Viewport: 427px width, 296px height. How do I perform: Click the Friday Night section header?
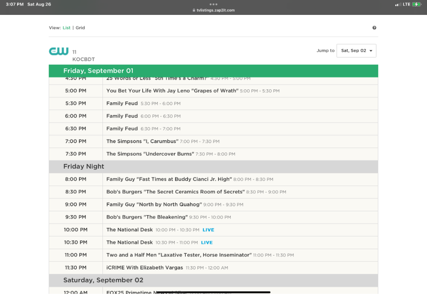(213, 167)
